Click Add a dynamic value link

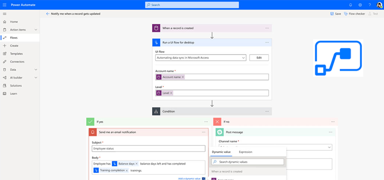click(189, 179)
